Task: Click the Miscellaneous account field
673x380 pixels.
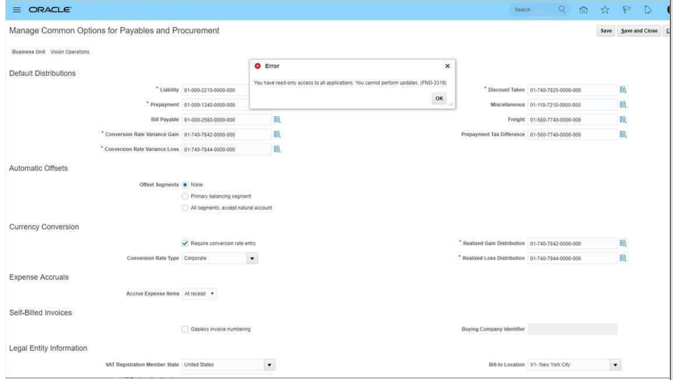Action: click(x=573, y=105)
